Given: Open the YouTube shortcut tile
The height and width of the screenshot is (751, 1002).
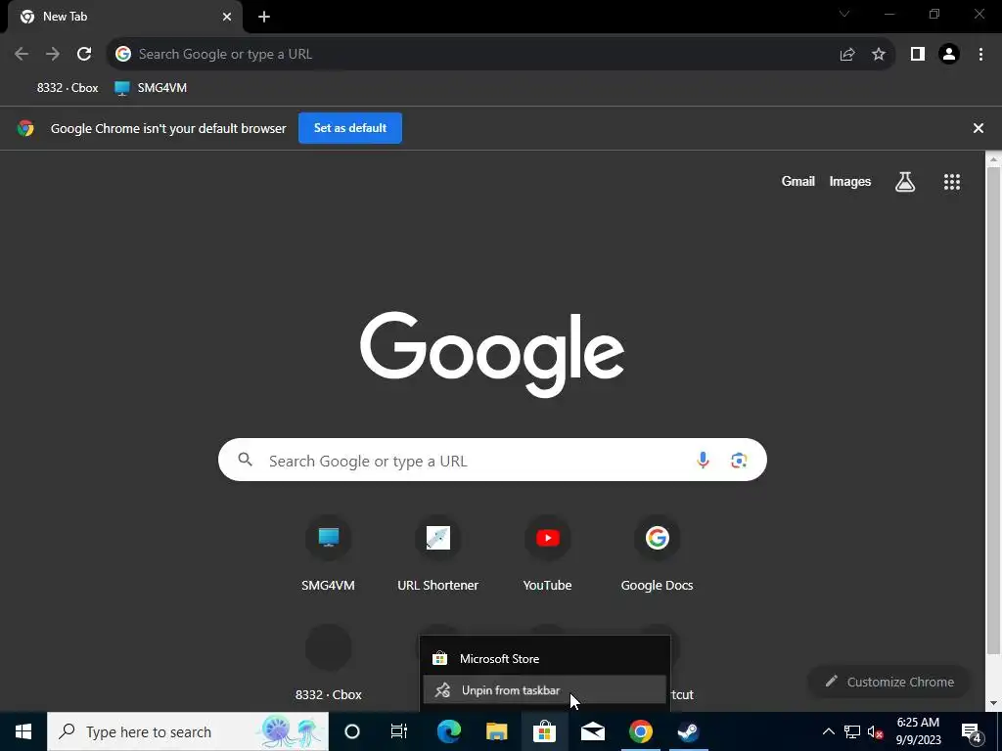Looking at the screenshot, I should (547, 553).
